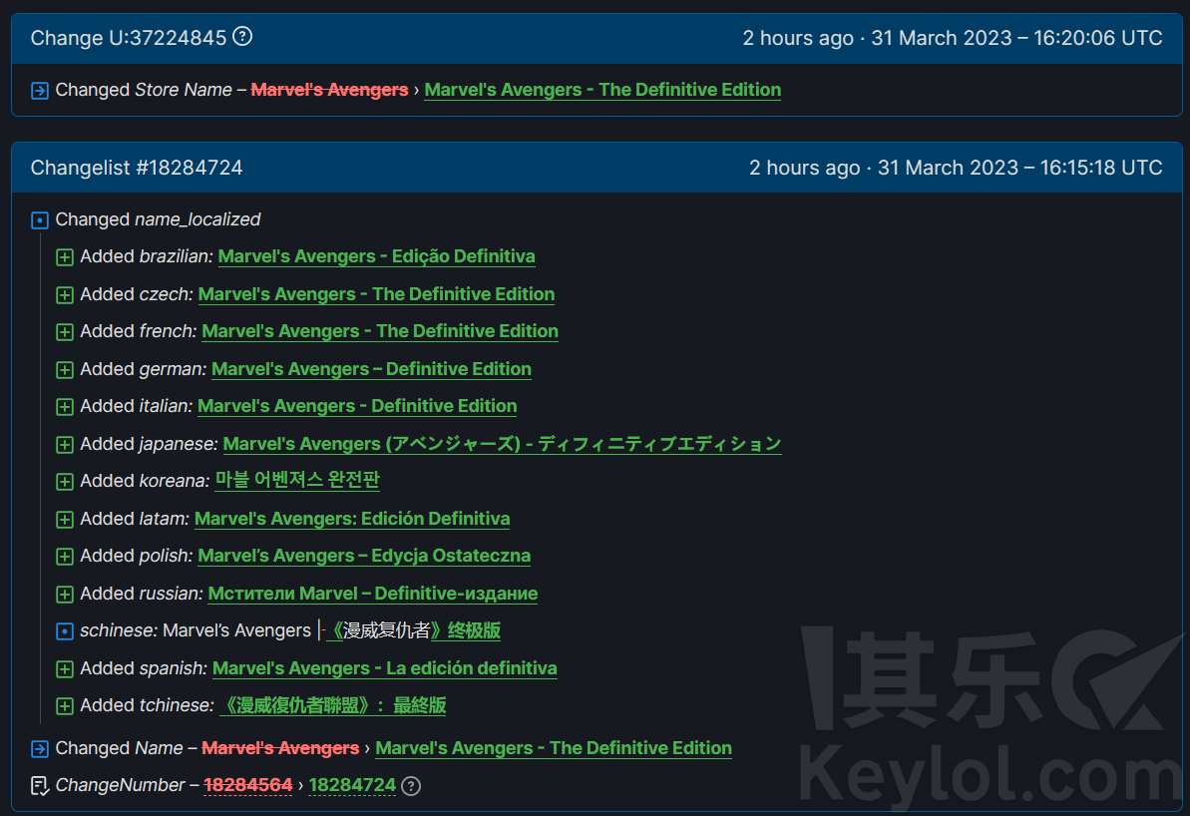1190x816 pixels.
Task: Open koreana localized name link
Action: [x=297, y=481]
